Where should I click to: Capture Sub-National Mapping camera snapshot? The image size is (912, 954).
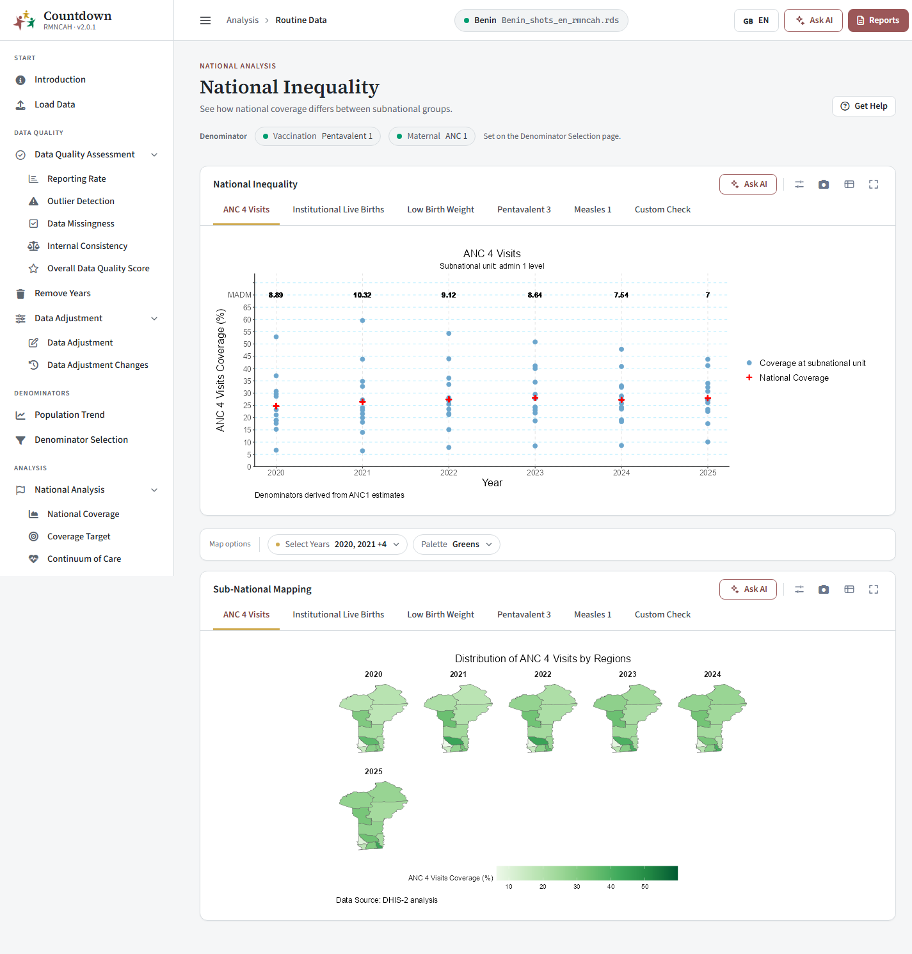pos(824,589)
